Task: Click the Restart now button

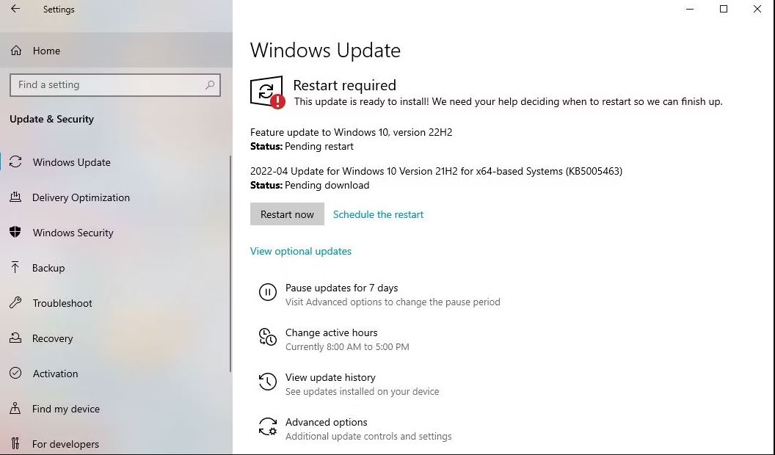Action: pos(287,214)
